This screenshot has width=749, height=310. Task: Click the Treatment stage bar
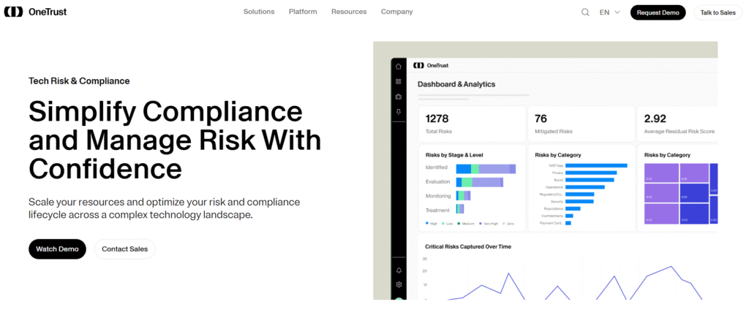(x=460, y=208)
